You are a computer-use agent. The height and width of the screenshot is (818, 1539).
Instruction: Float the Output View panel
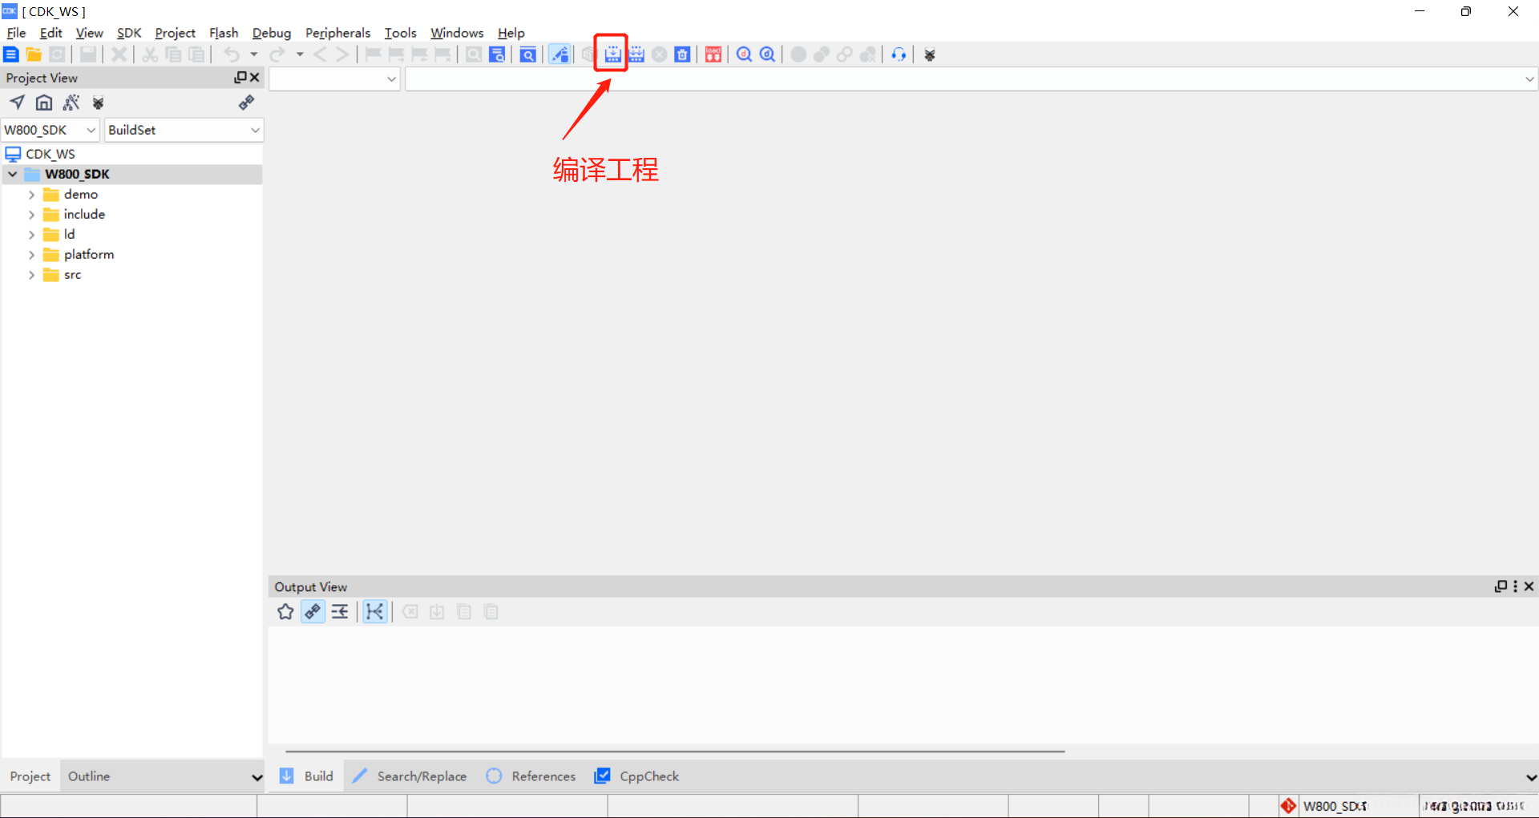pos(1501,586)
